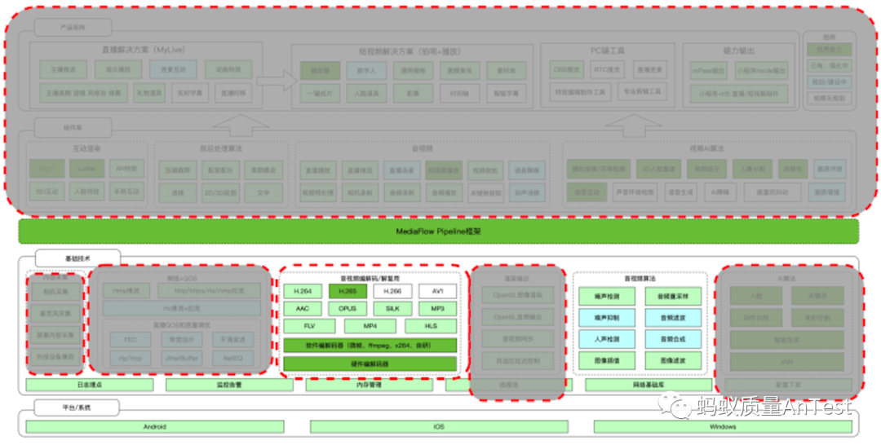The height and width of the screenshot is (445, 881).
Task: Click the NetEQ box
Action: point(232,358)
